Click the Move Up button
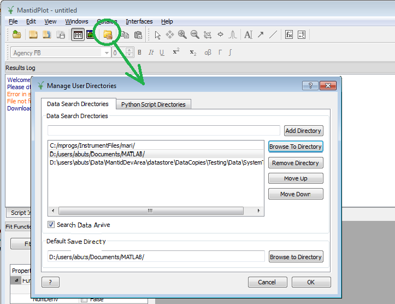The image size is (395, 304). 296,178
